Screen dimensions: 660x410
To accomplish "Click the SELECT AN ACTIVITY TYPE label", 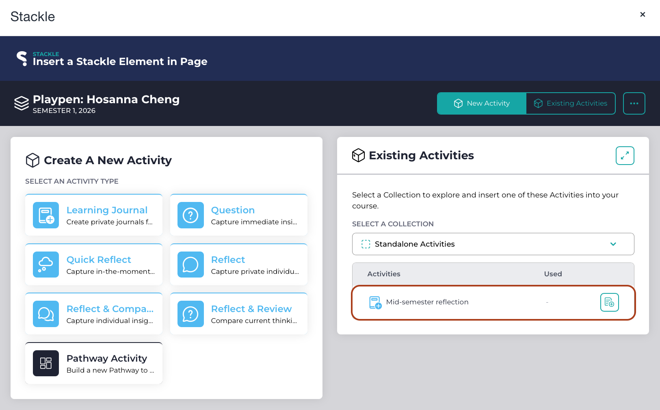I will click(72, 181).
